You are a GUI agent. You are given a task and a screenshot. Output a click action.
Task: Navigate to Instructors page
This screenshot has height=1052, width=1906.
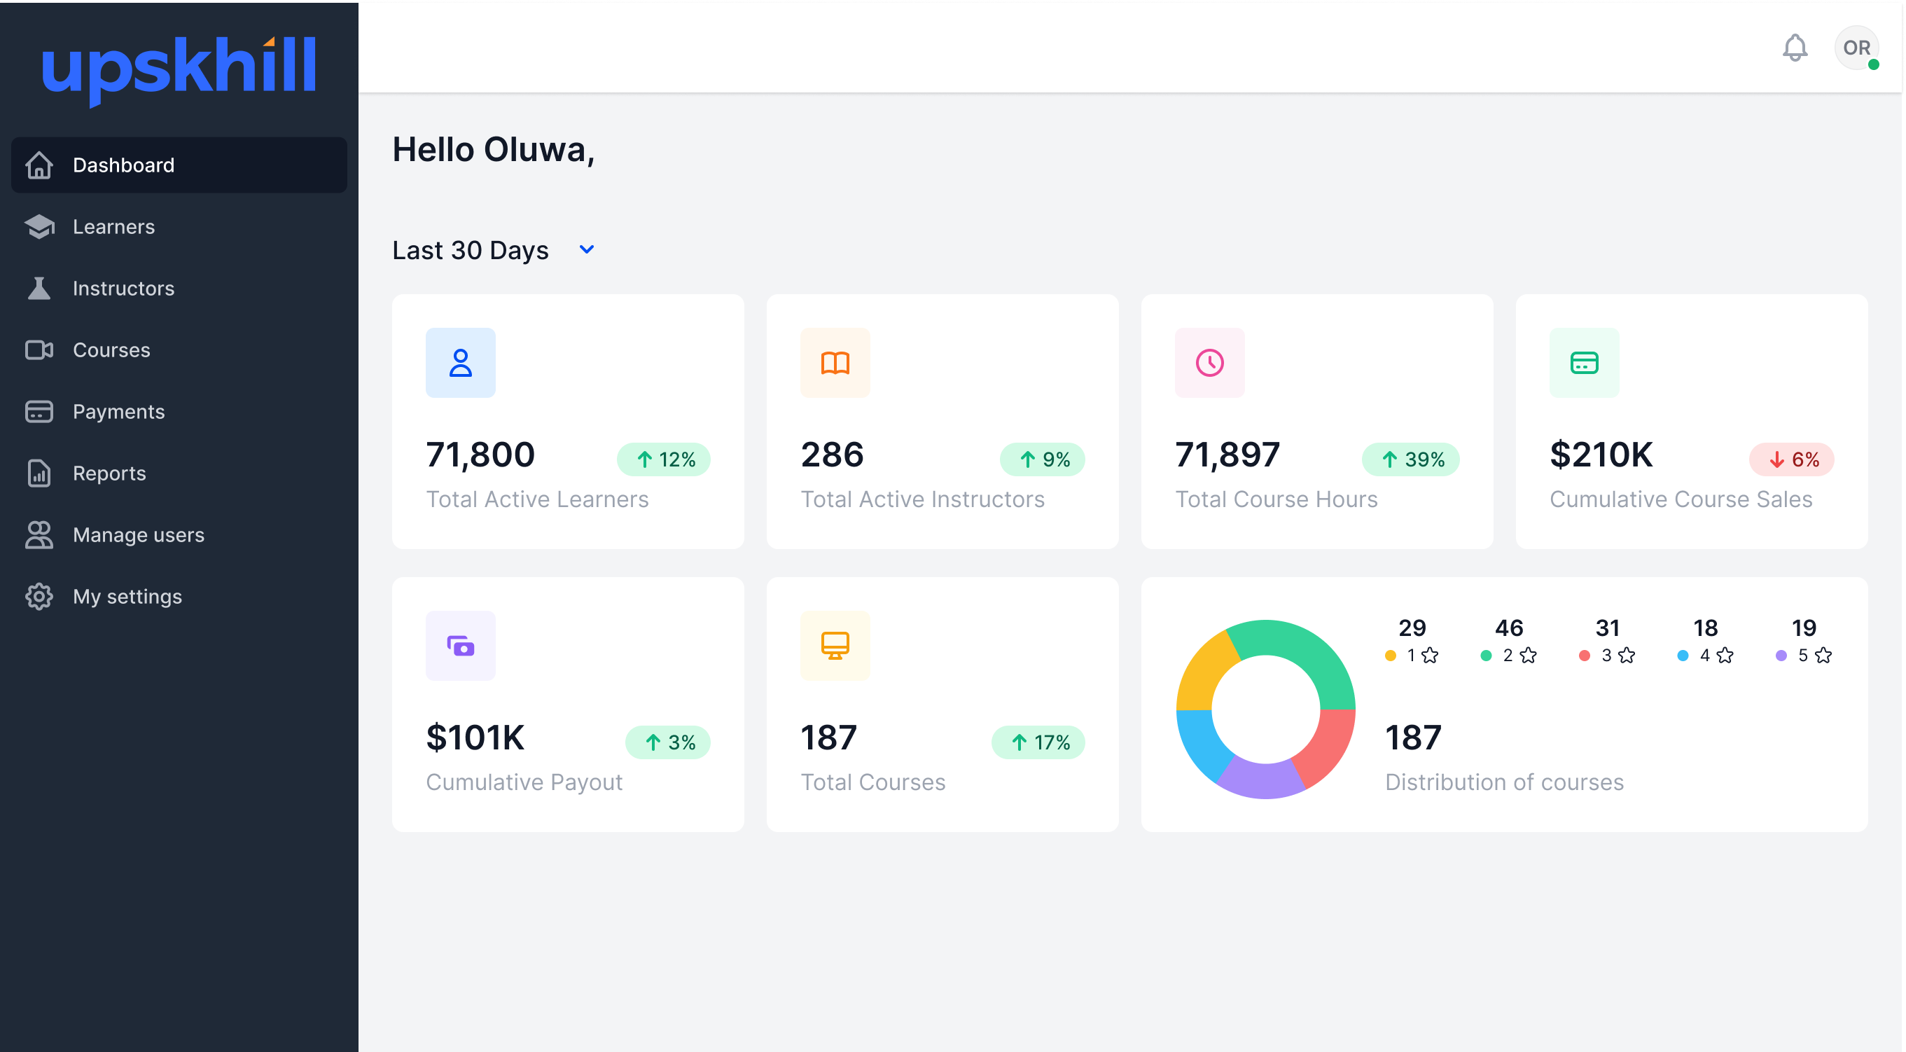coord(123,288)
